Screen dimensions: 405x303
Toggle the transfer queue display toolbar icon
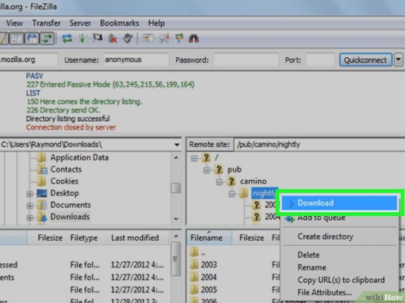coord(47,39)
